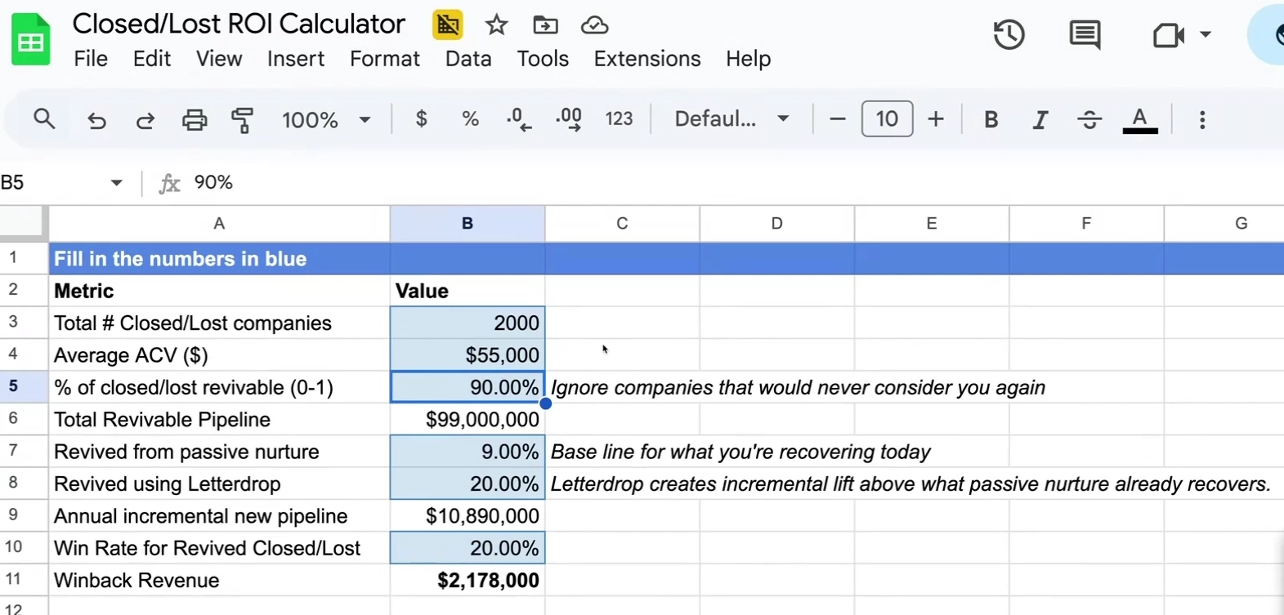Screen dimensions: 1284x615
Task: Click the select-all corner box
Action: [x=23, y=223]
